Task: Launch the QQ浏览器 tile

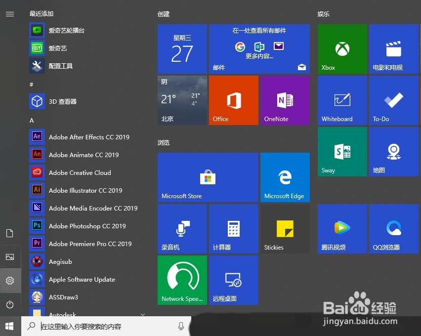Action: pyautogui.click(x=394, y=229)
